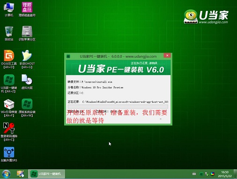Open the Apple partition recognition drive icon

[27, 33]
